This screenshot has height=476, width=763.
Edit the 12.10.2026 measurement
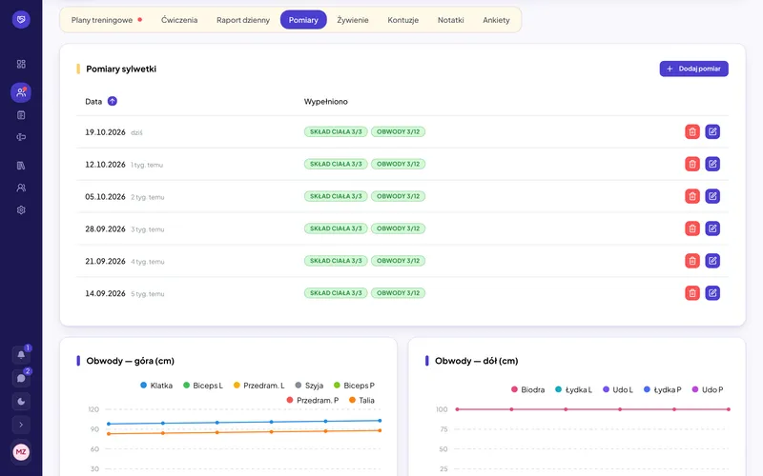point(712,164)
